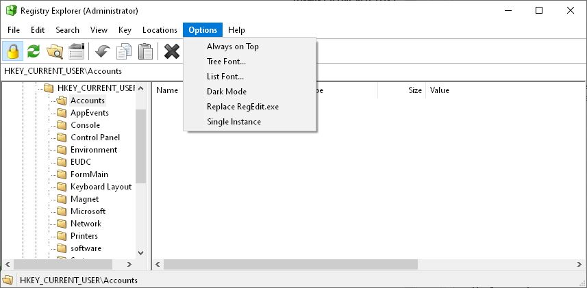Enable the Always on Top option

(x=232, y=47)
